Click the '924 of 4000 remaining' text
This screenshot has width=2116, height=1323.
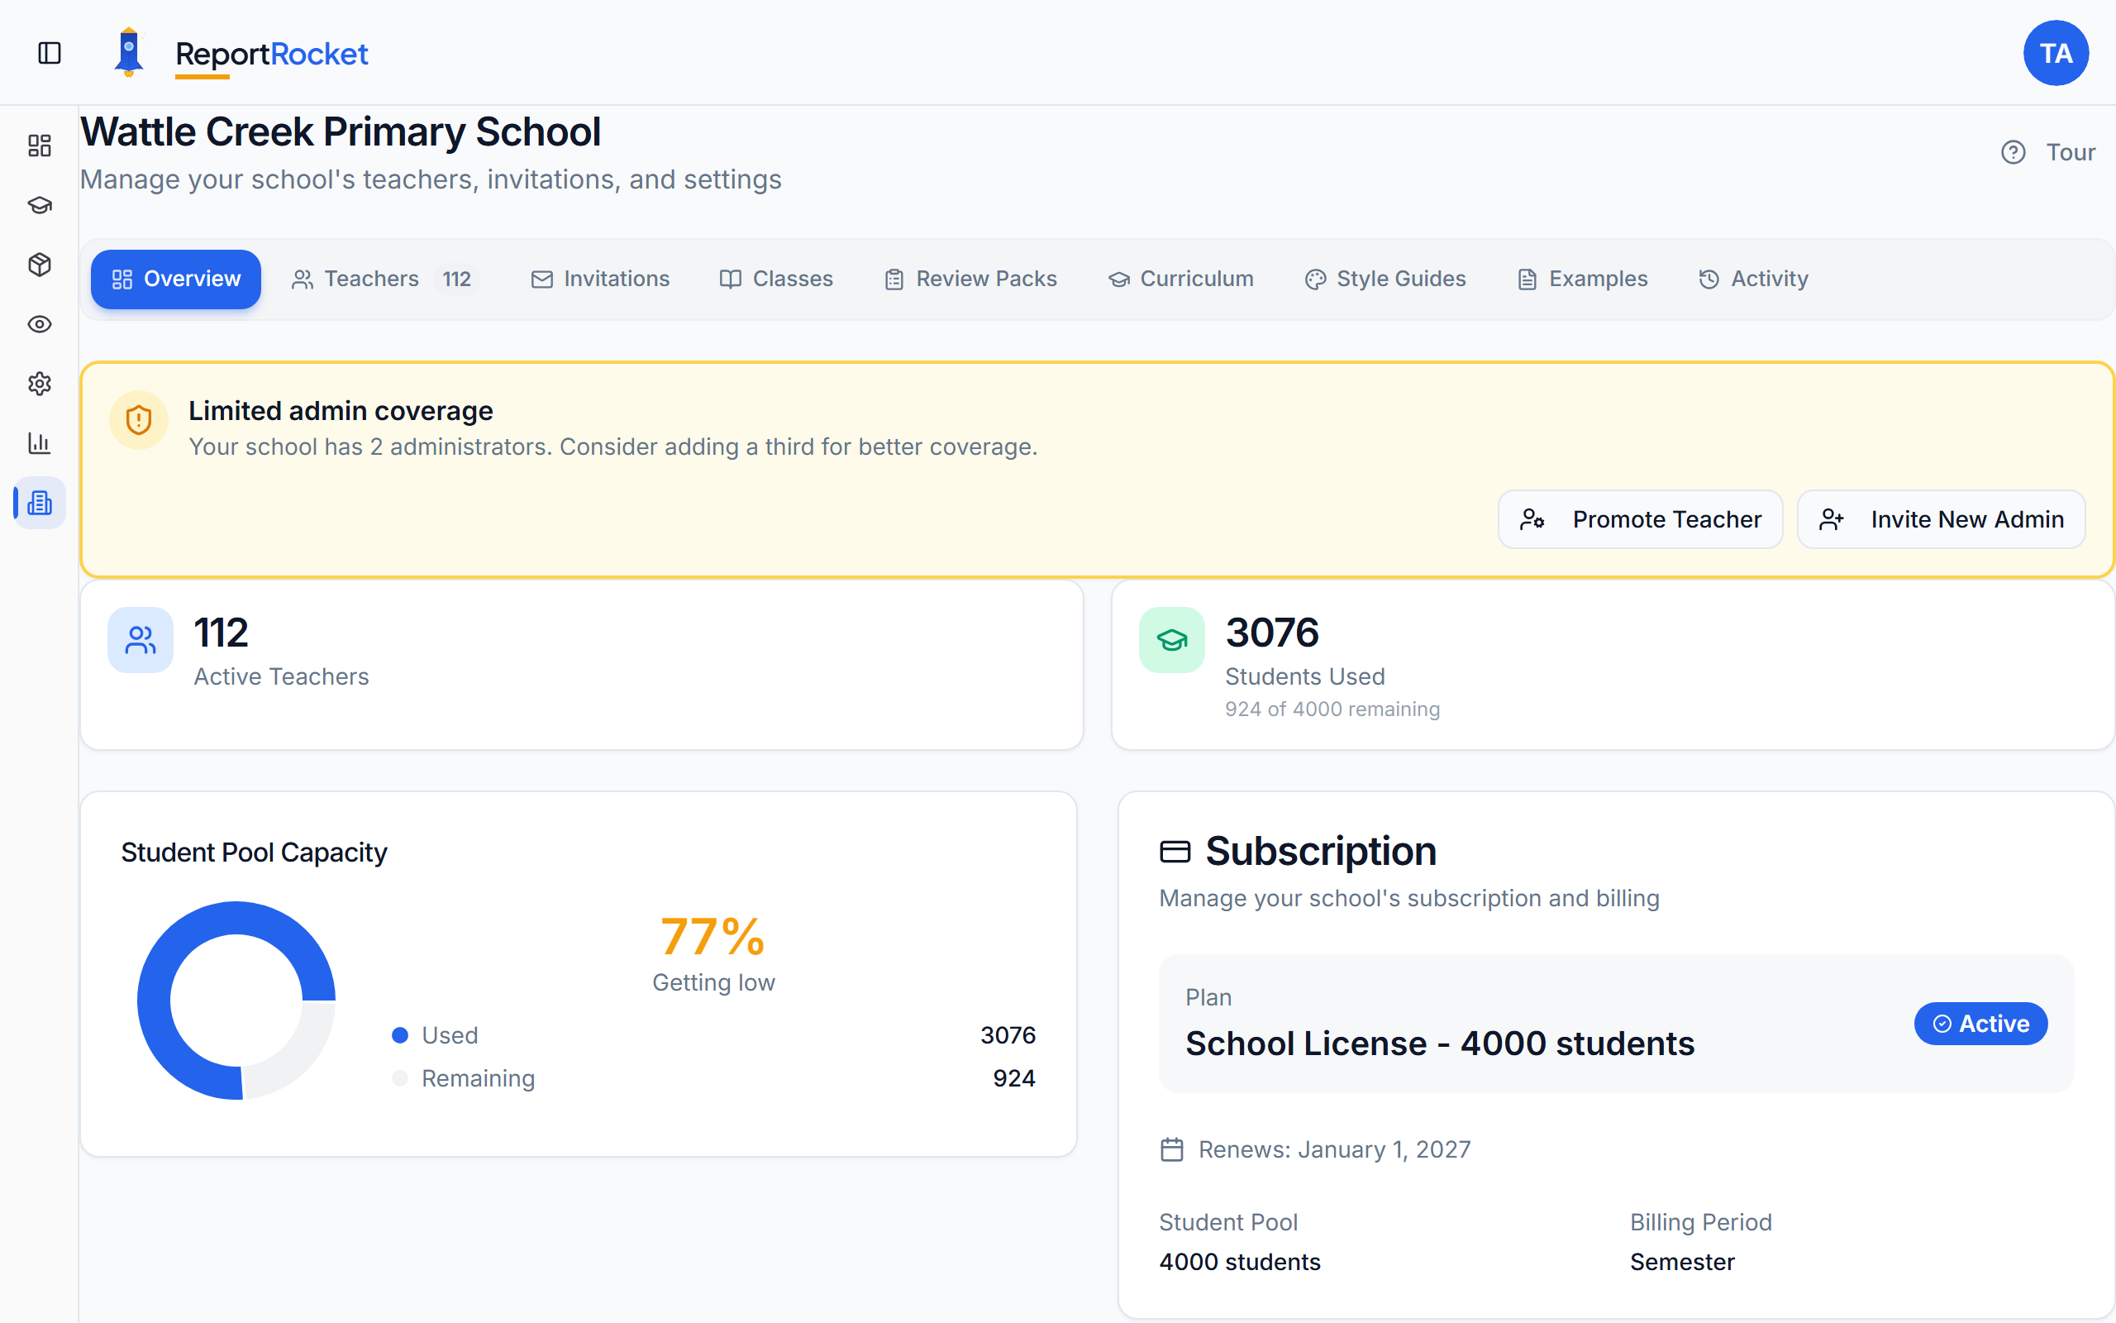click(1332, 709)
